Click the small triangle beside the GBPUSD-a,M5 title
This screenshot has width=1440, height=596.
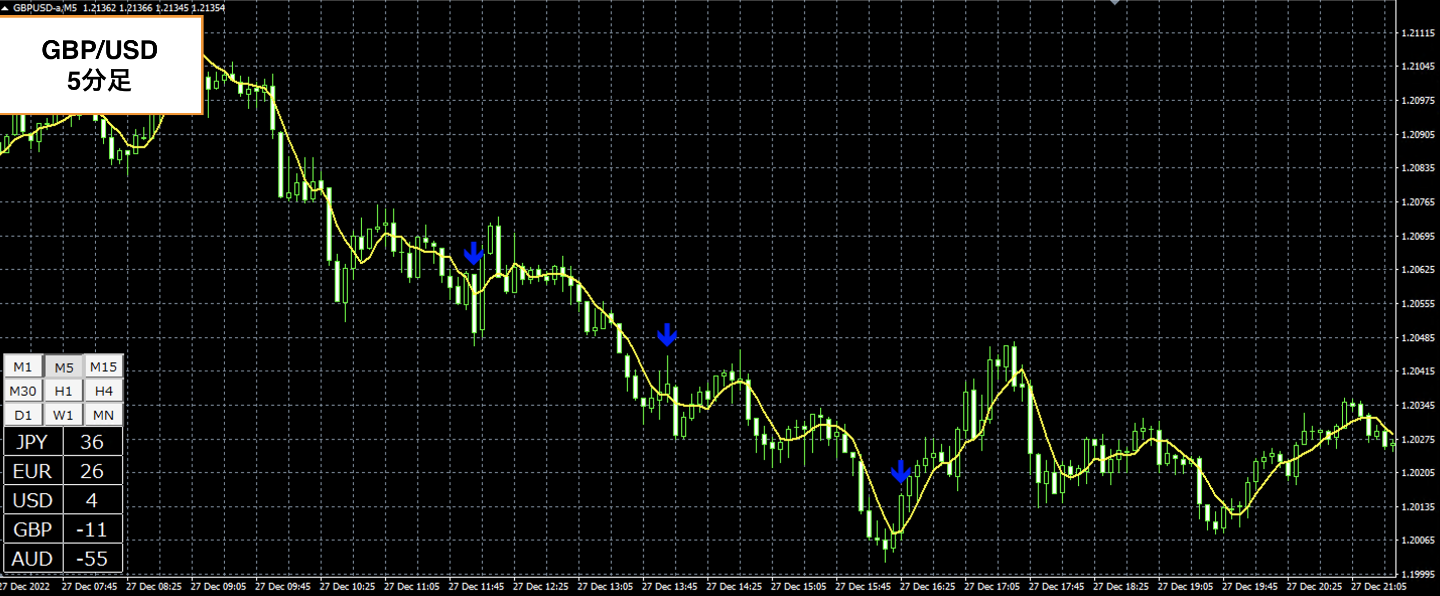click(5, 9)
